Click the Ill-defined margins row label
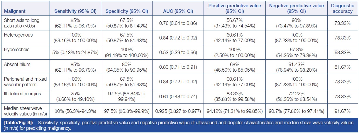 tap(20, 94)
